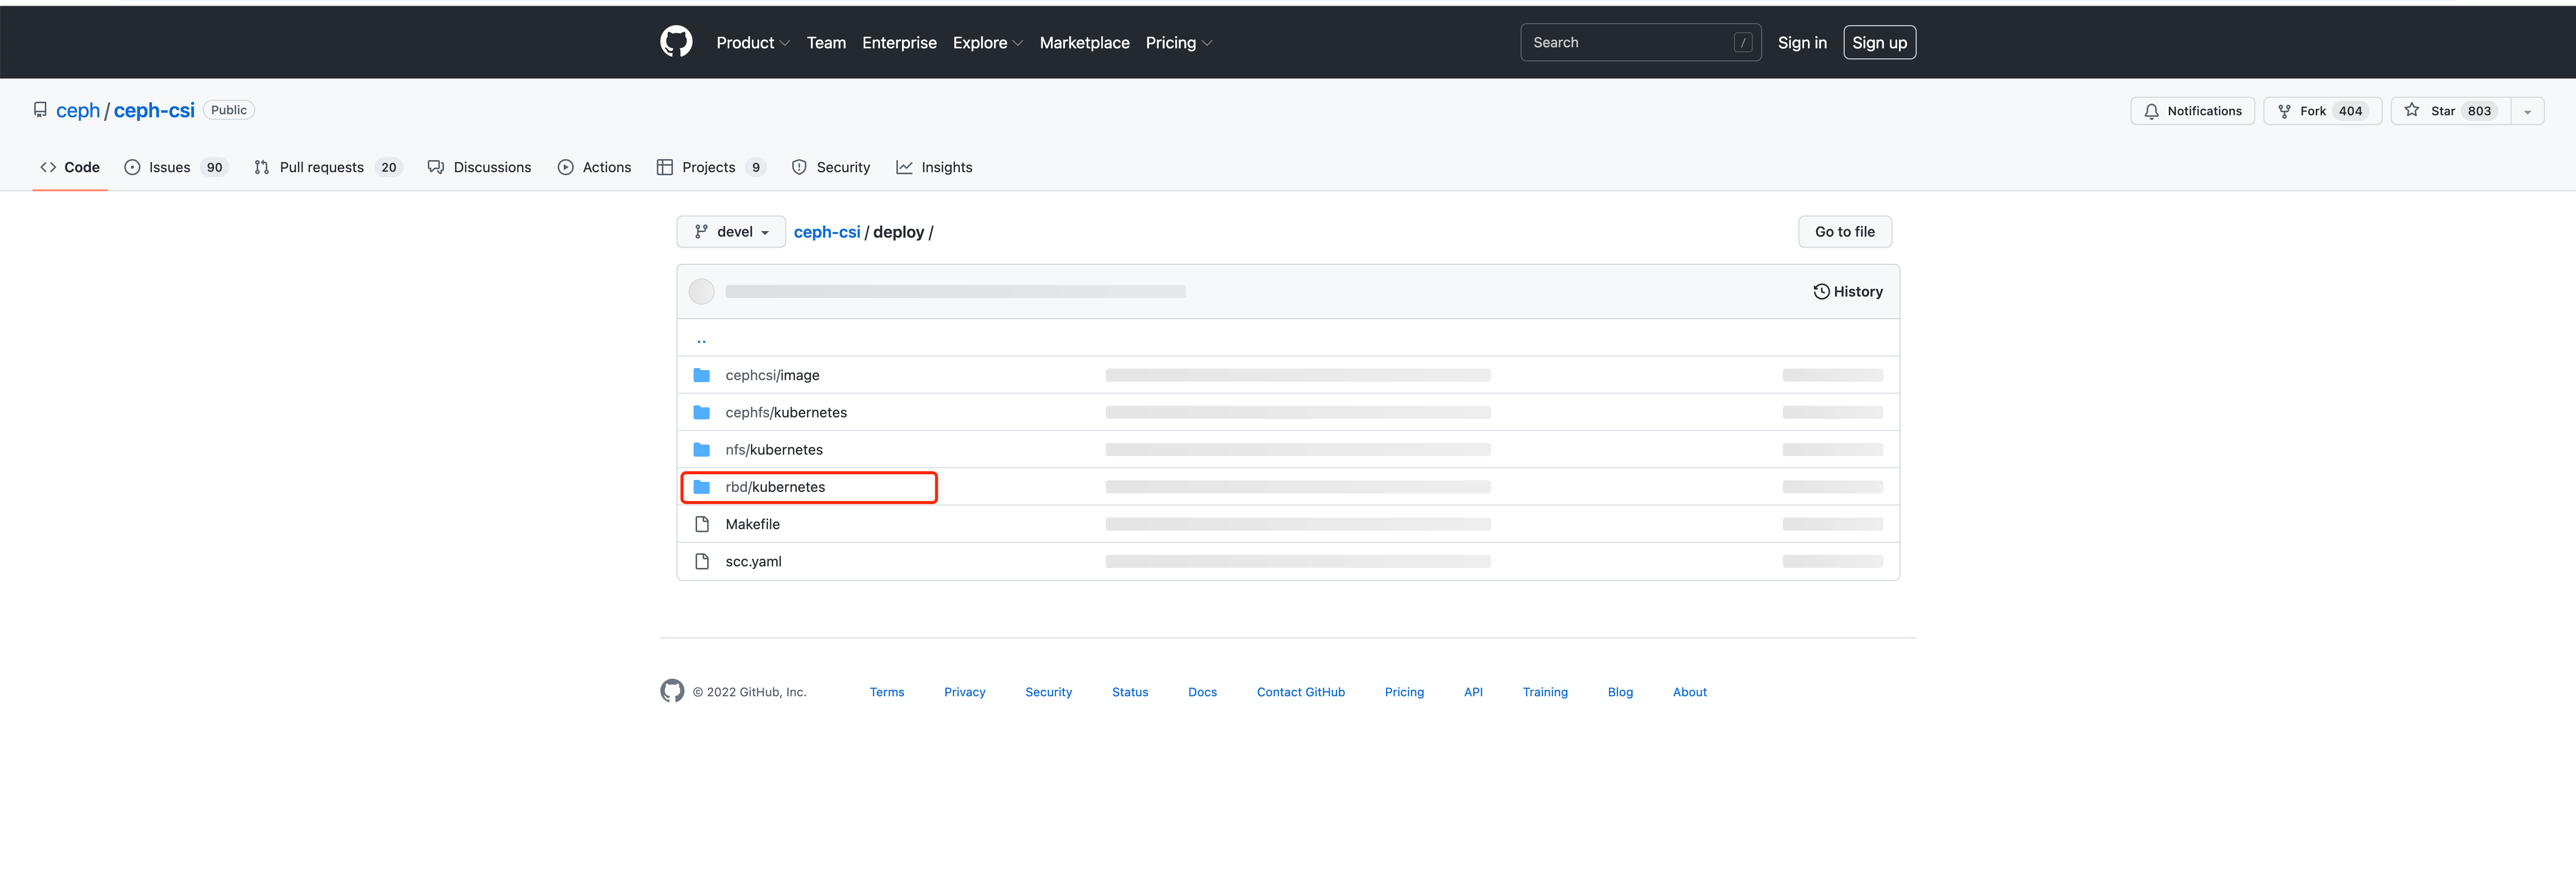Click the footer GitHub logo icon
This screenshot has width=2576, height=870.
click(672, 691)
